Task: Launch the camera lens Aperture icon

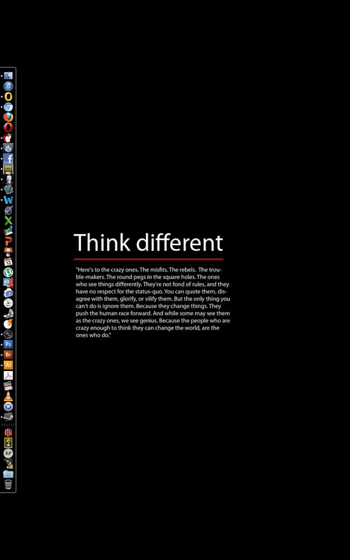Action: 8,335
